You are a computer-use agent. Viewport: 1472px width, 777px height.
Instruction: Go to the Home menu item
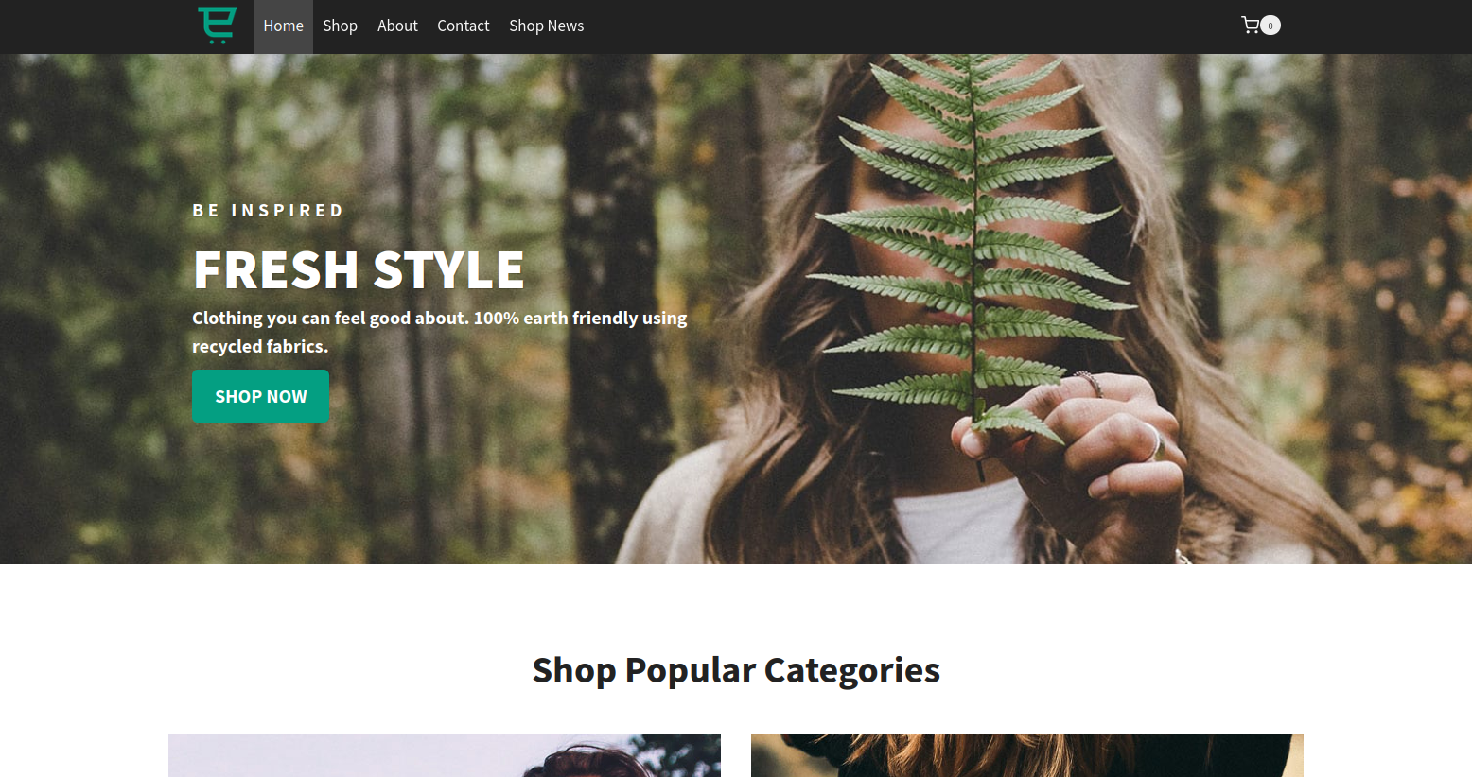[x=283, y=26]
